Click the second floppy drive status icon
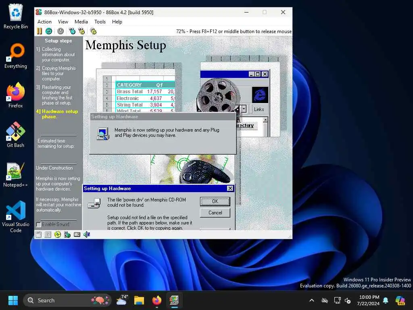Screen dimensions: 413x310 [48, 235]
